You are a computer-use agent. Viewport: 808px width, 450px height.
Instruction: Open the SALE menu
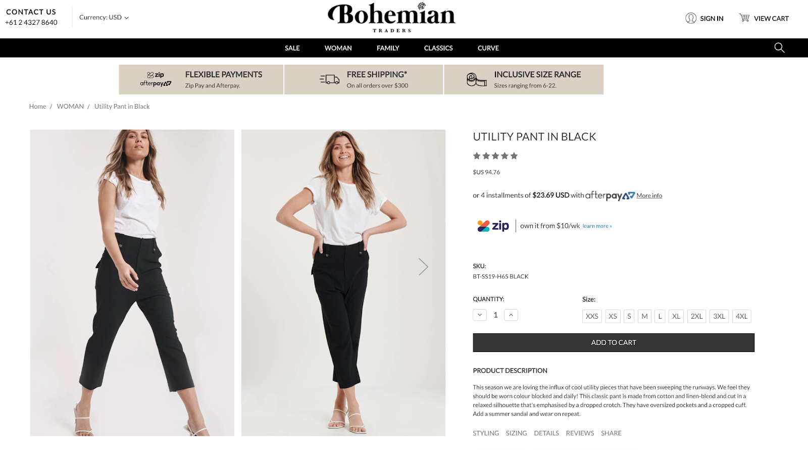[292, 48]
